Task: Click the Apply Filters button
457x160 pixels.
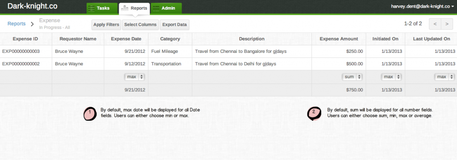Action: pos(106,25)
